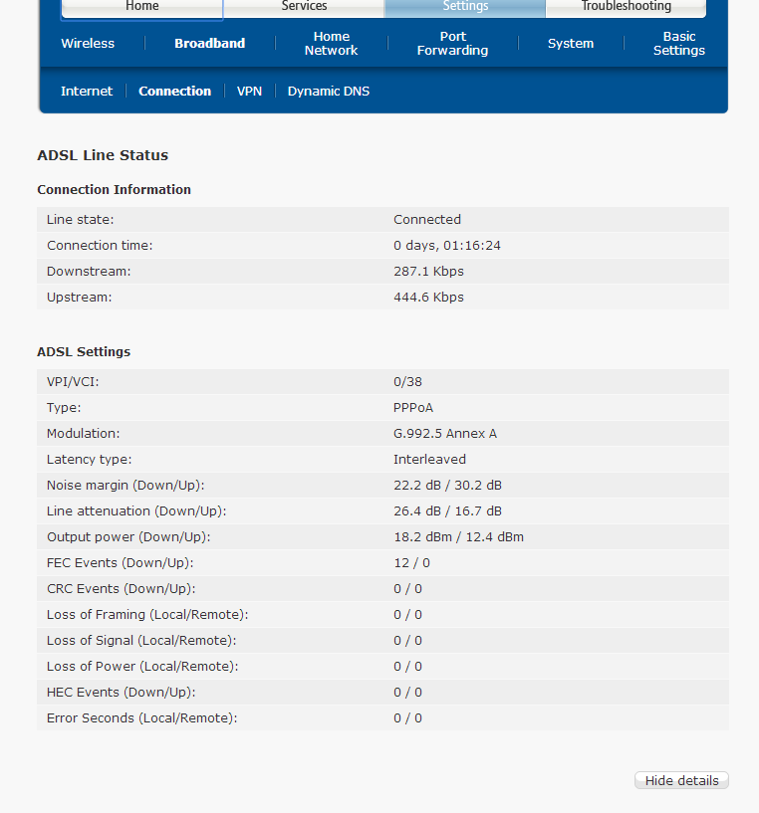Click modulation value G.992.5 Annex A
The image size is (759, 813).
tap(445, 434)
